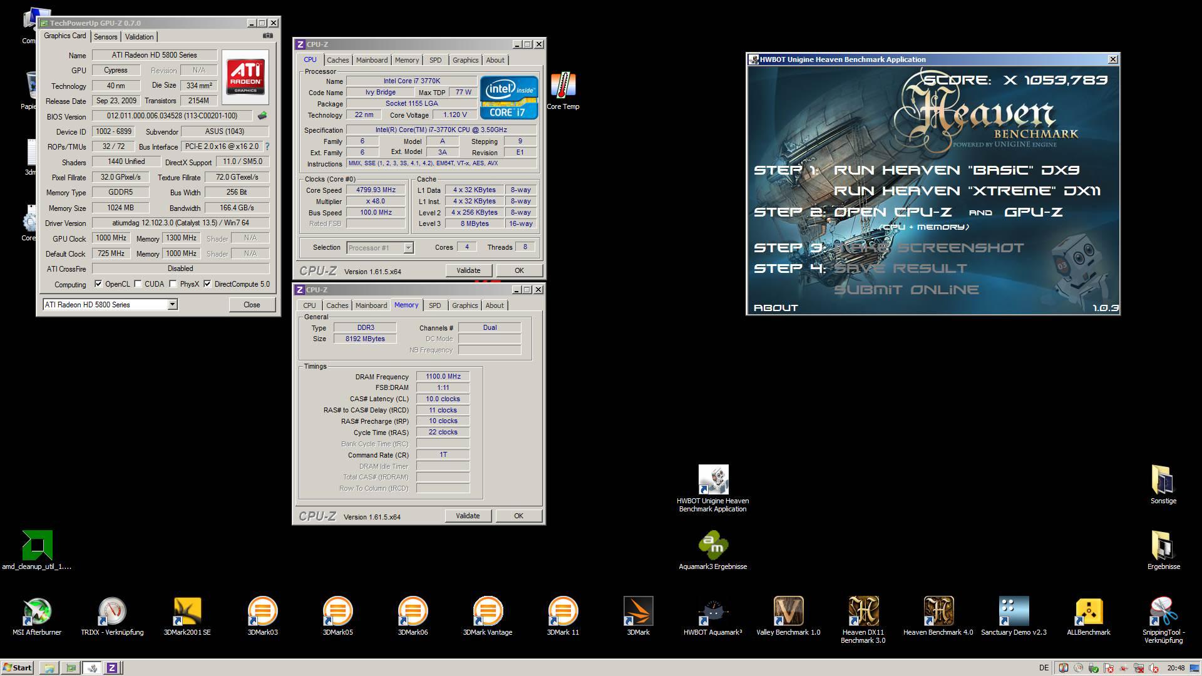Screen dimensions: 1202x676
Task: Open Heaven Benchmark 4.0 shortcut
Action: coord(938,616)
